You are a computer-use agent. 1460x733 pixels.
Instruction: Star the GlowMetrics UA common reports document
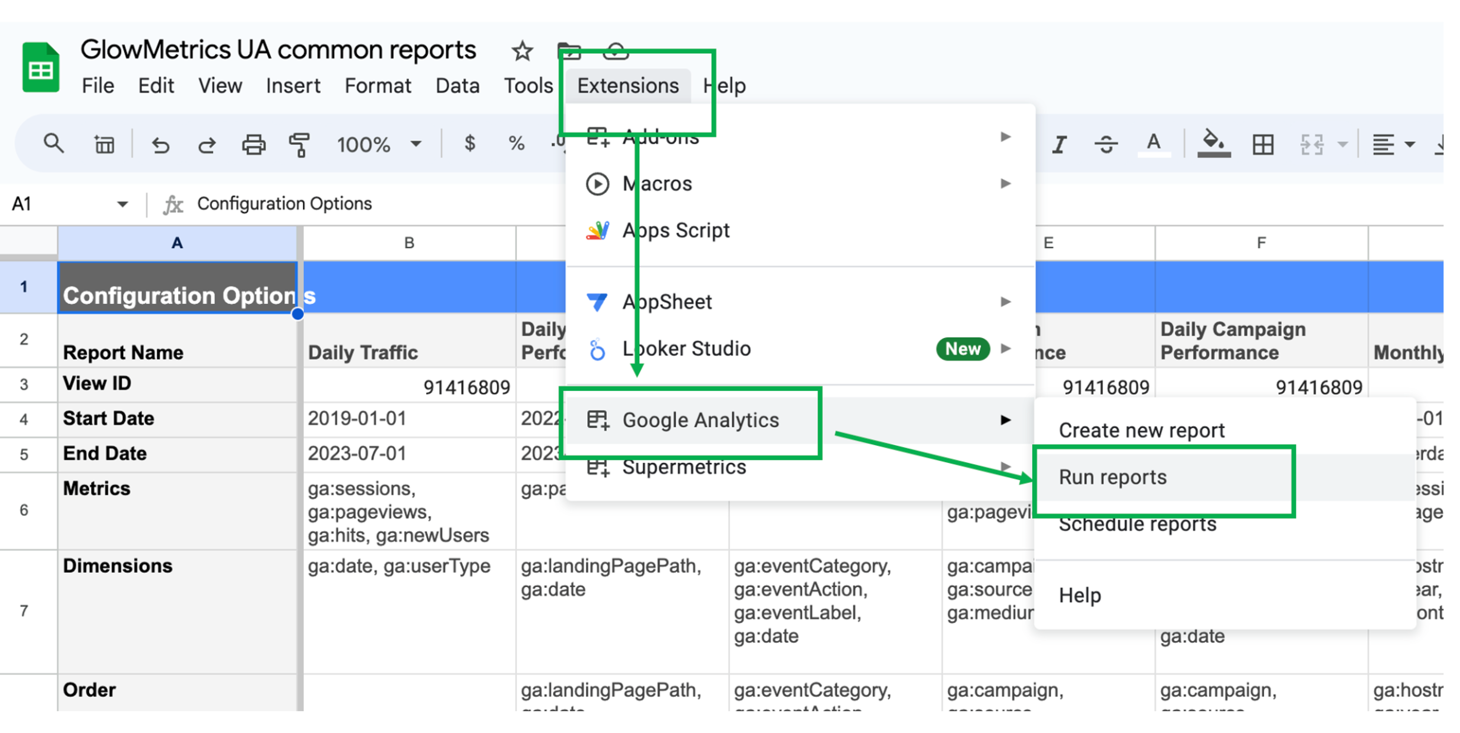522,52
